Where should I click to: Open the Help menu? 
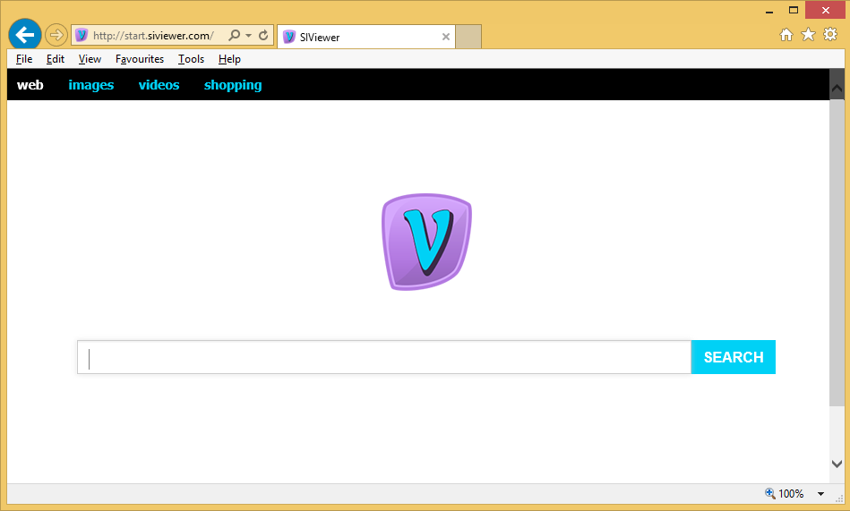coord(229,59)
